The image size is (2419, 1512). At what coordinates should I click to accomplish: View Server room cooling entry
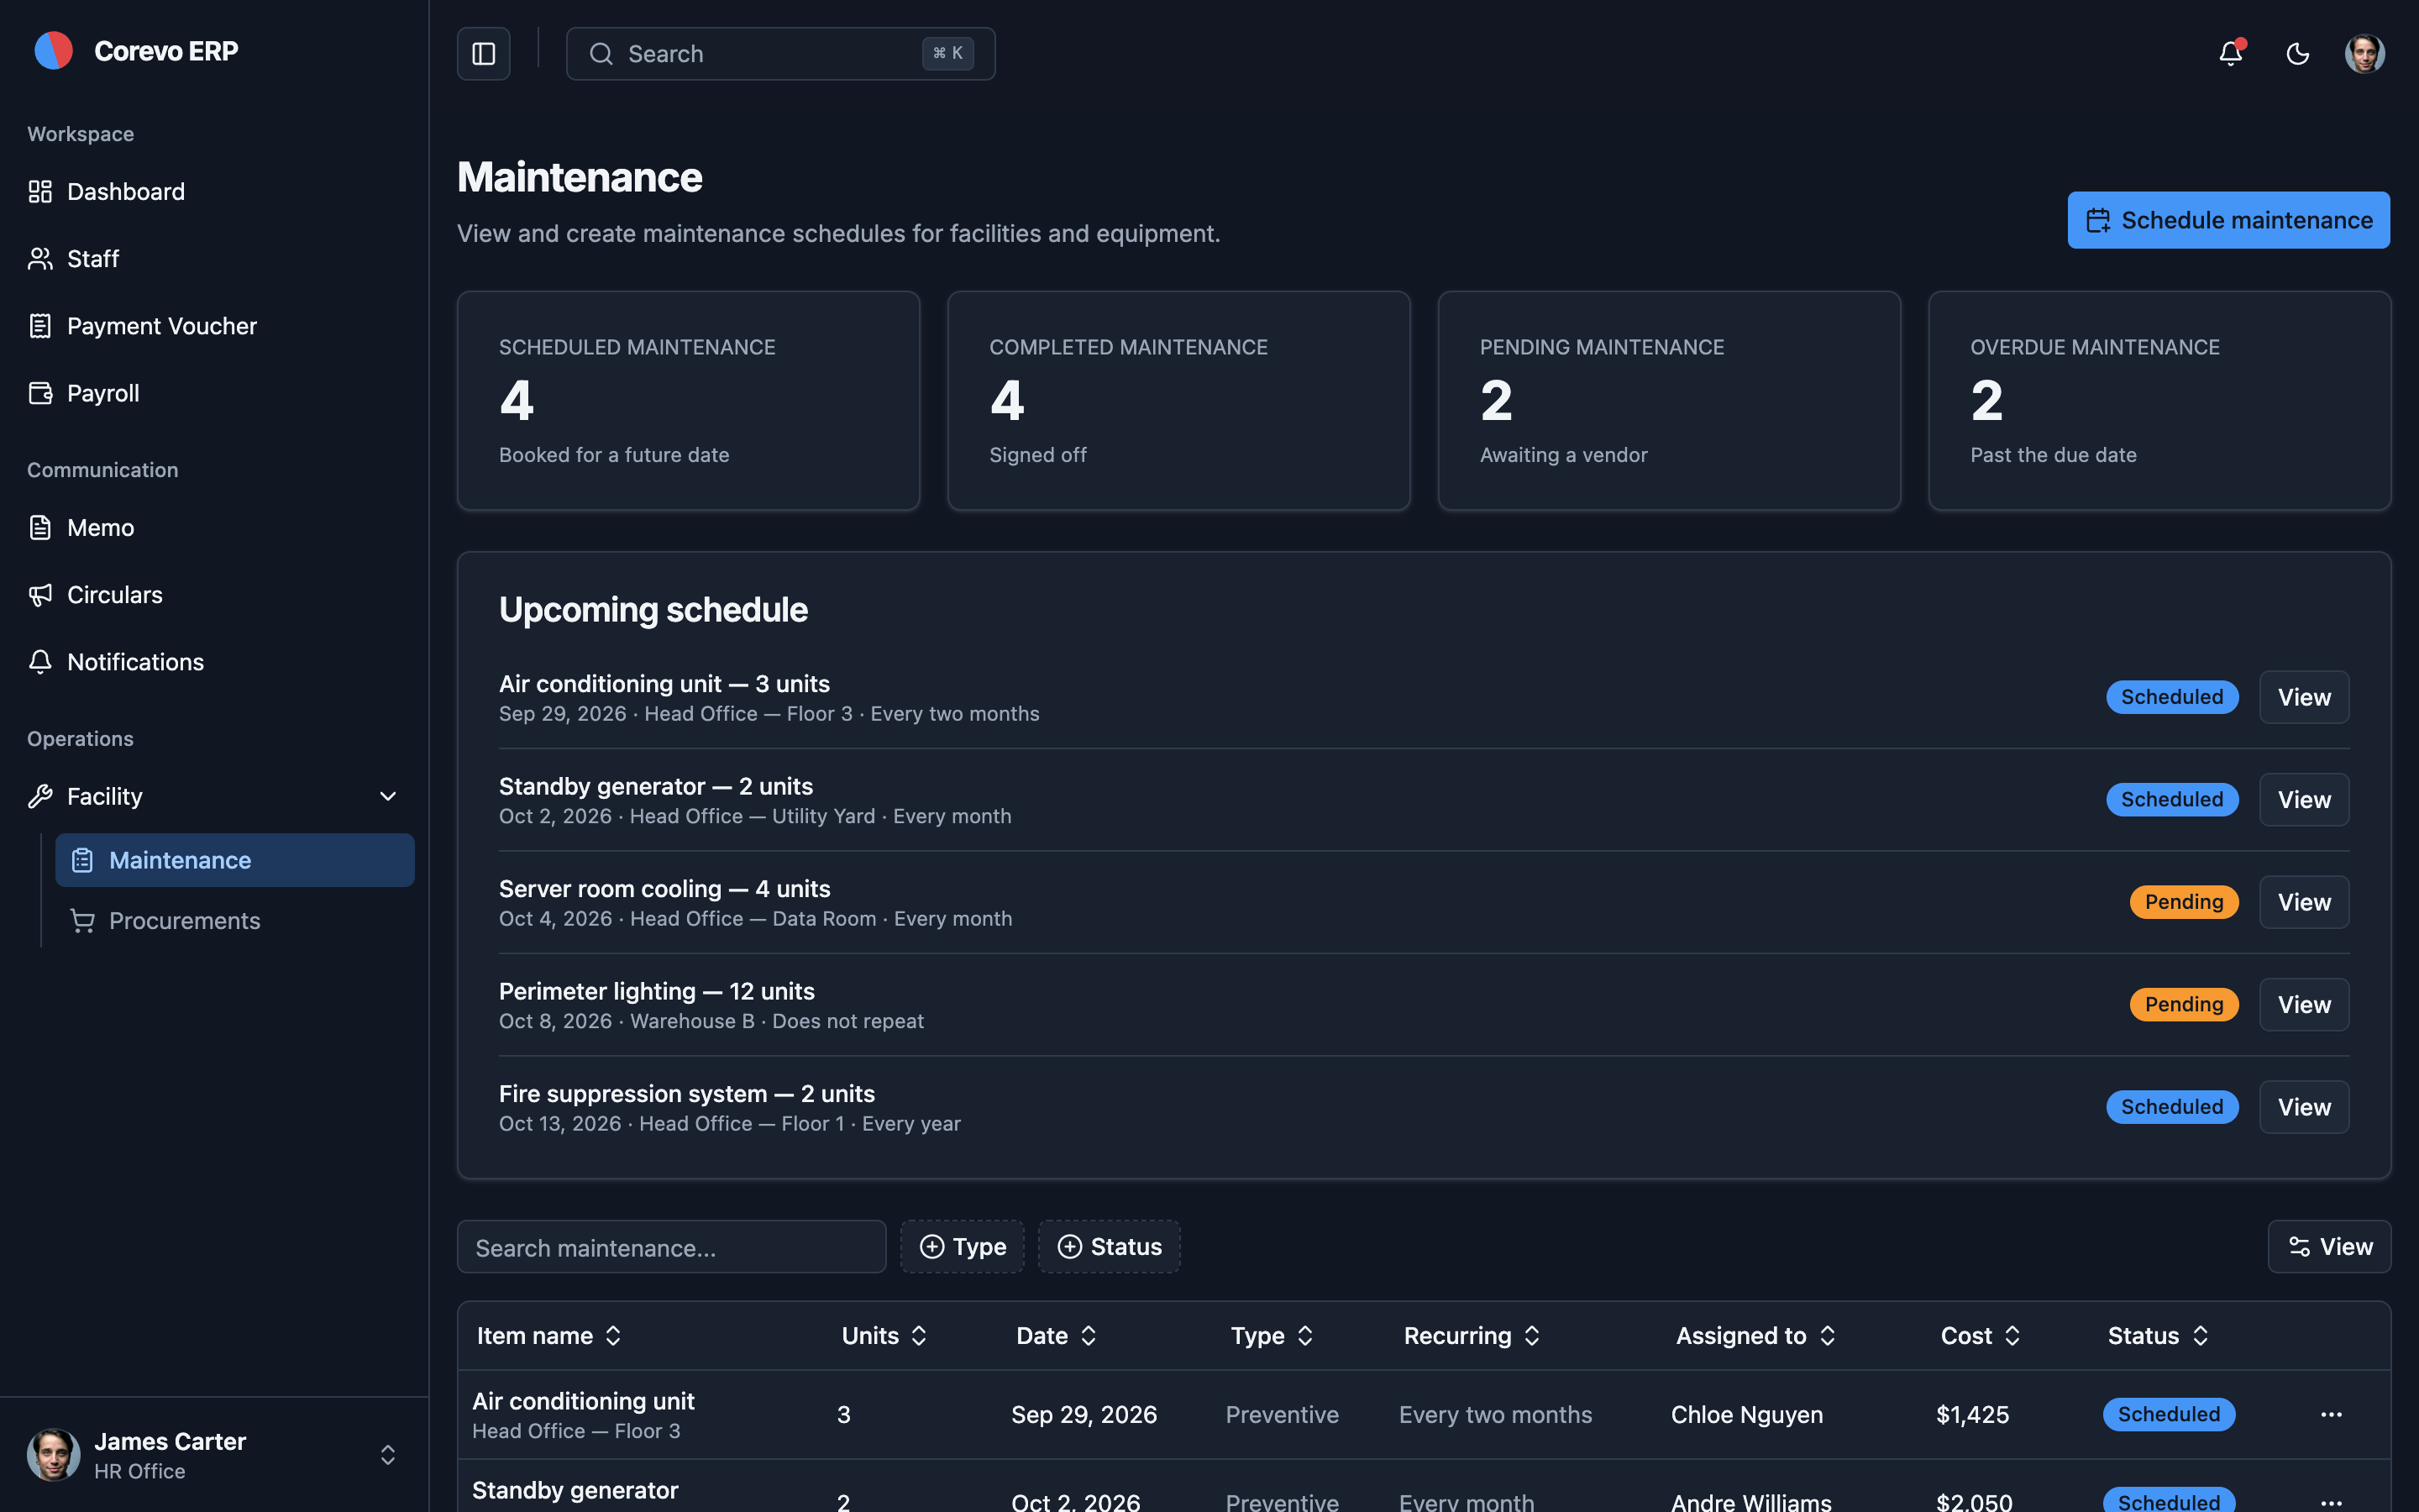[x=2304, y=902]
